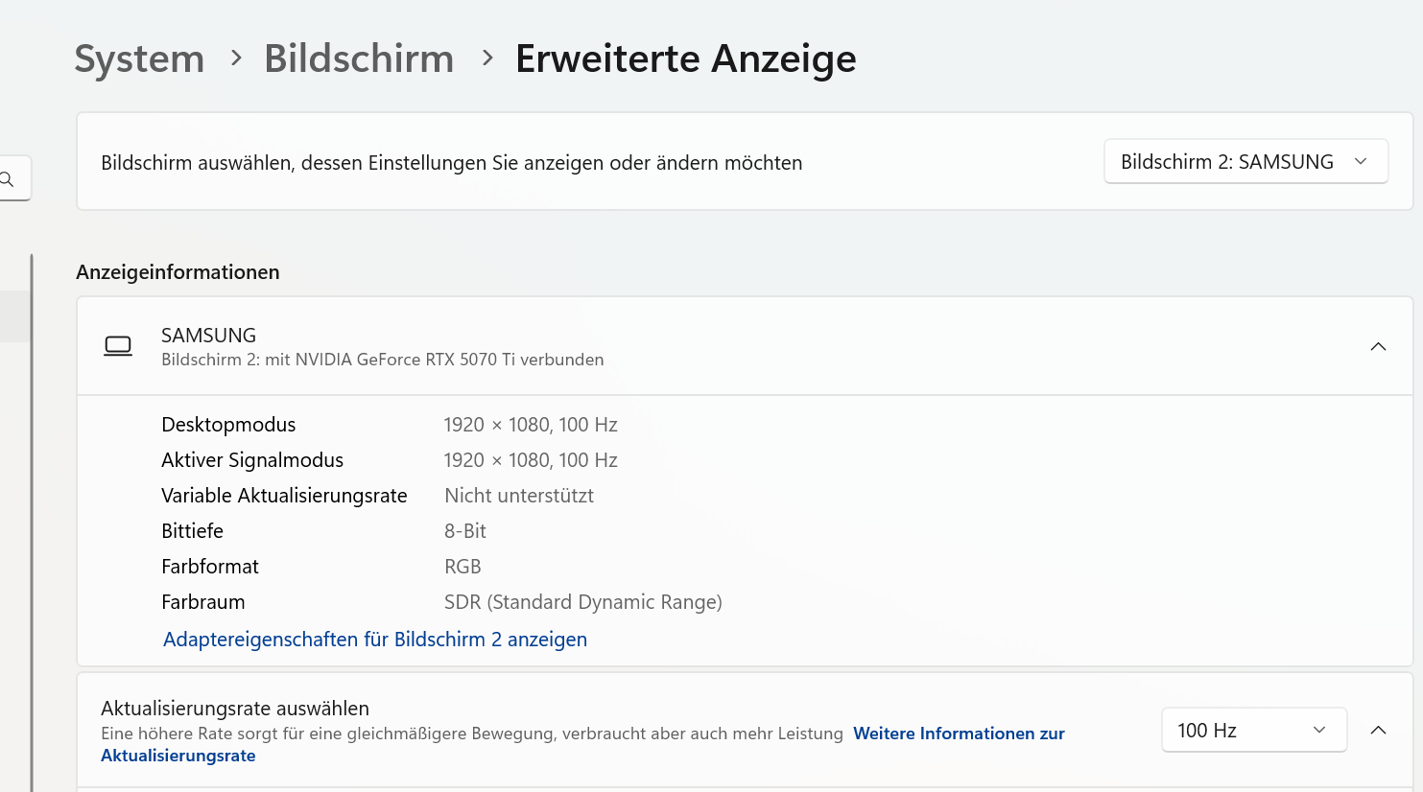The width and height of the screenshot is (1423, 792).
Task: Open the 100 Hz refresh rate dropdown
Action: [1253, 730]
